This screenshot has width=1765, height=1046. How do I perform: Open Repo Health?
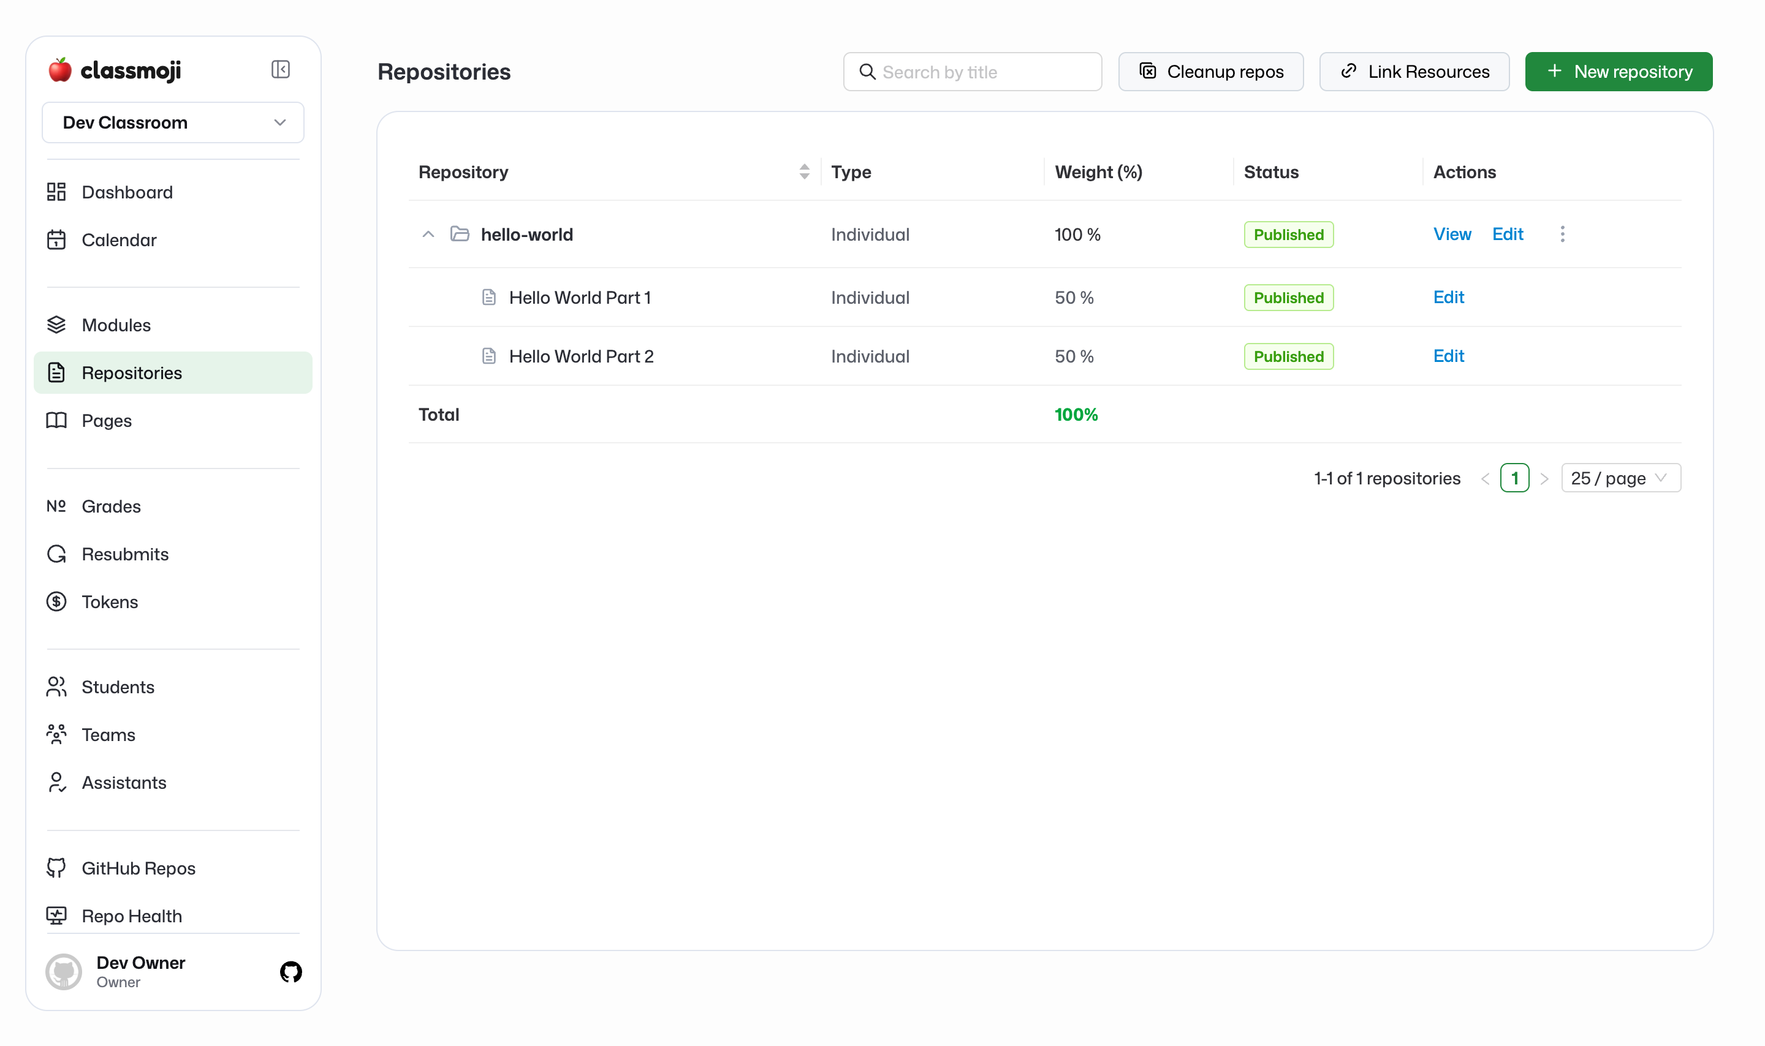pos(173,916)
